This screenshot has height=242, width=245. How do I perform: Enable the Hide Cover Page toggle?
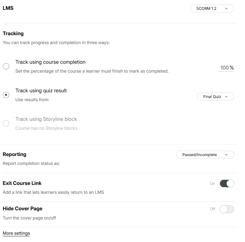point(227,209)
